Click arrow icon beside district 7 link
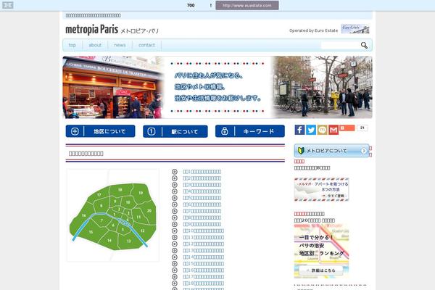This screenshot has height=290, width=435. click(x=175, y=211)
